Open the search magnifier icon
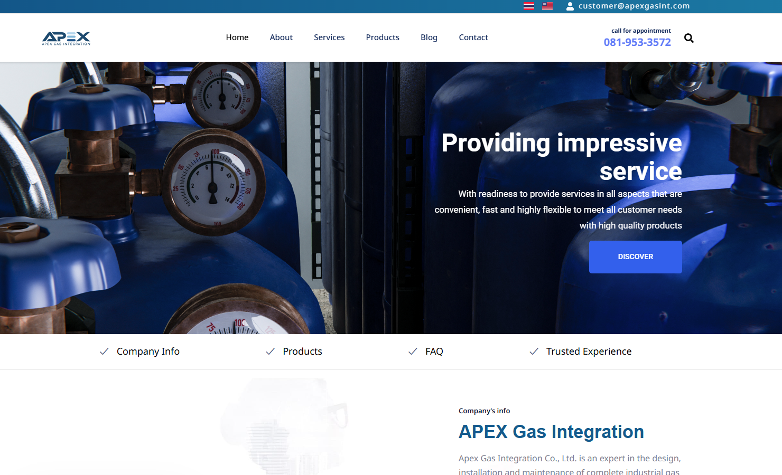782x475 pixels. click(x=688, y=37)
